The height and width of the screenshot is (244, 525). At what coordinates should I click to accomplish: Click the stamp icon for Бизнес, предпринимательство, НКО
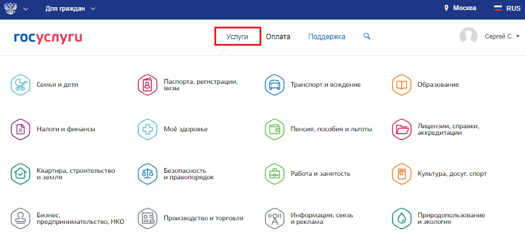pos(20,218)
